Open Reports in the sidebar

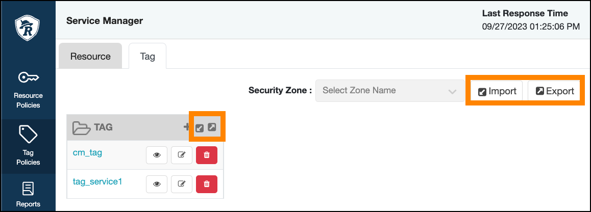(29, 195)
